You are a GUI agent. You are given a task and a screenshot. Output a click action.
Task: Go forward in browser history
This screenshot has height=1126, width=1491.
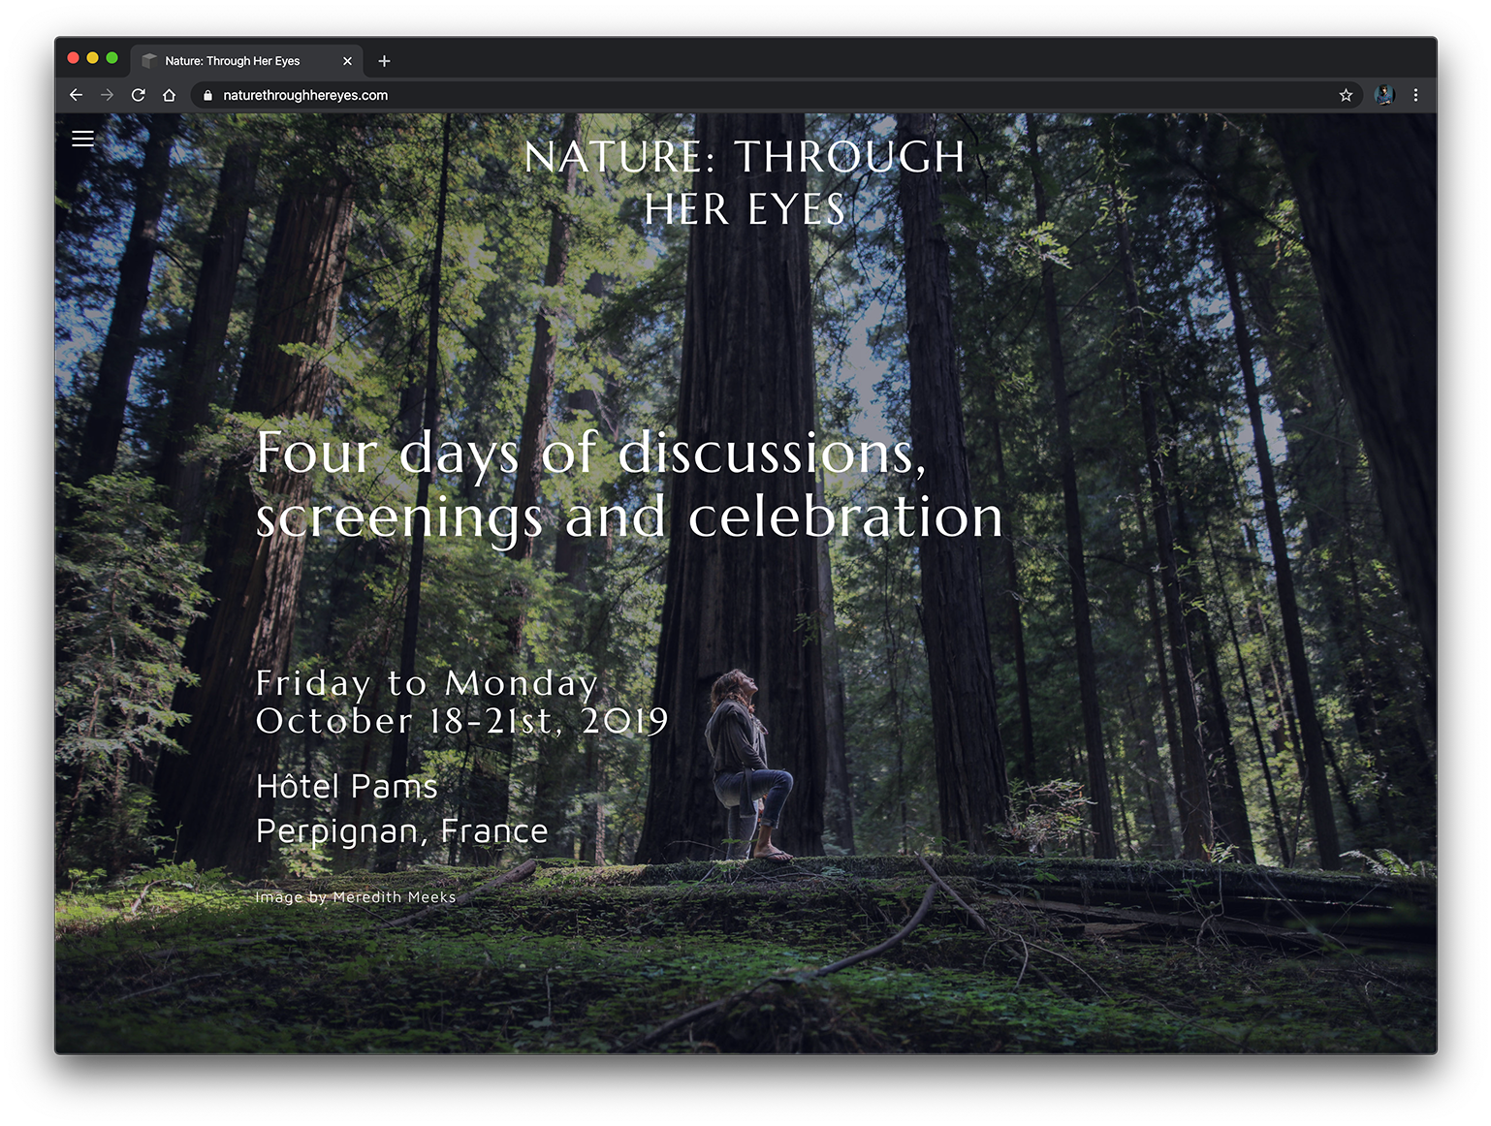[x=107, y=95]
